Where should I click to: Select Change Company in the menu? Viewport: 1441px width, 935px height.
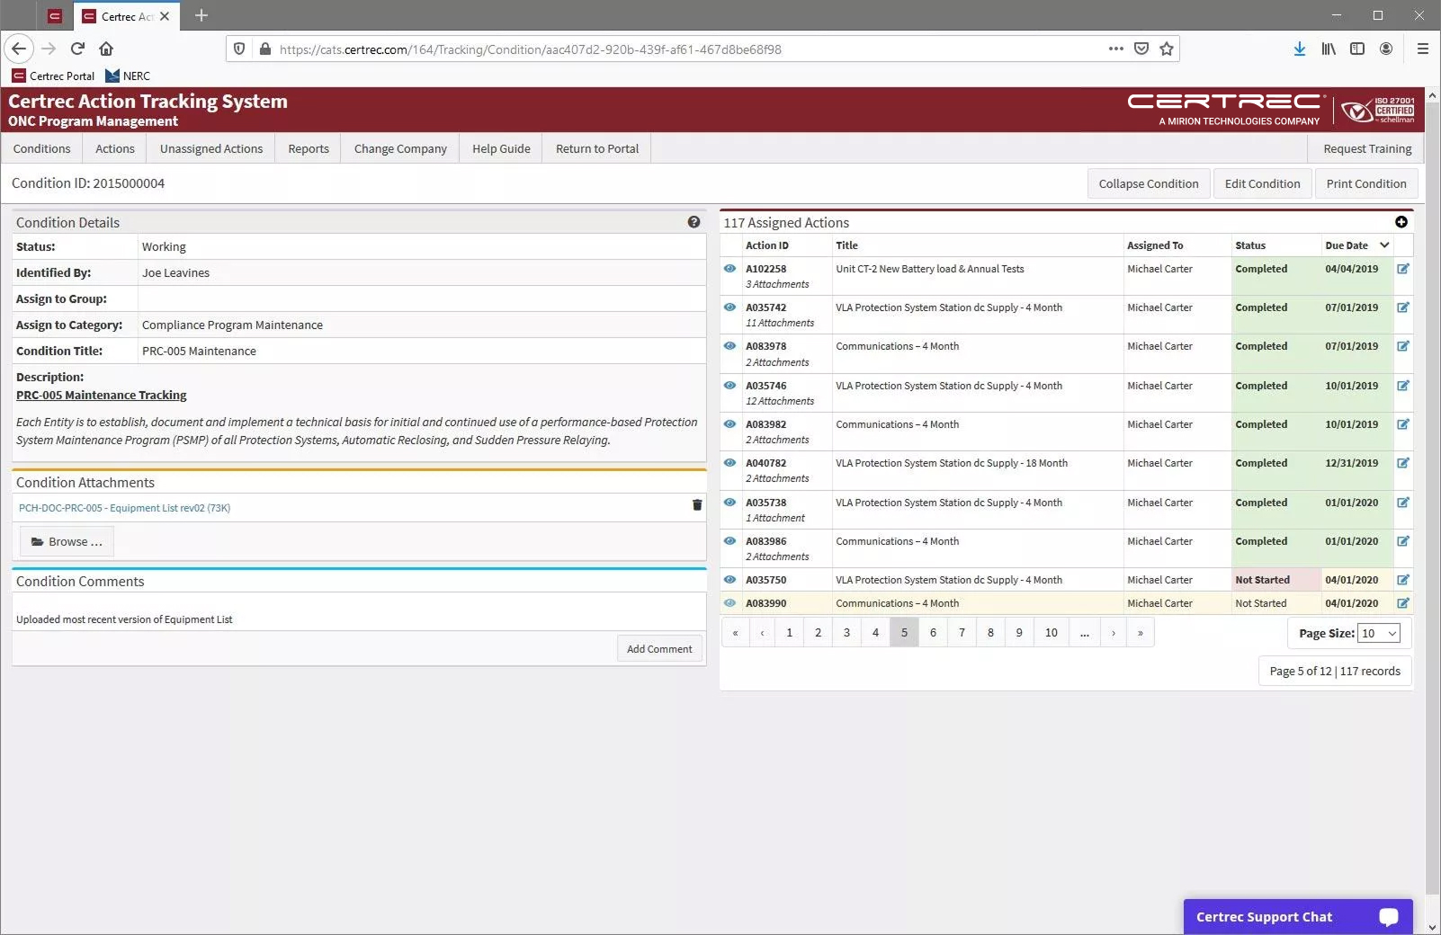tap(400, 148)
